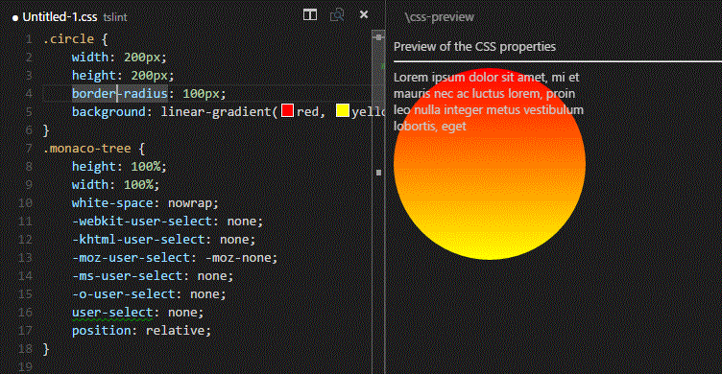Click the 'height: 100%' declaration
The image size is (722, 374).
tap(119, 167)
